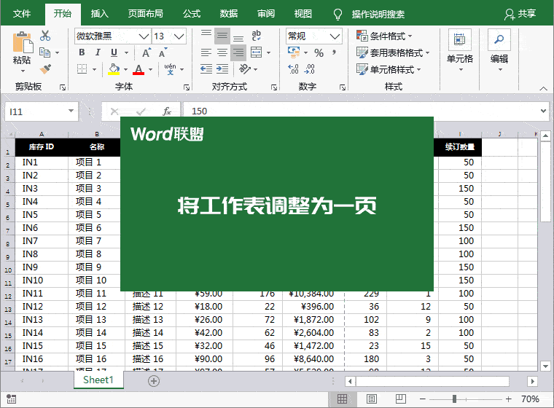Screen dimensions: 554x408
Task: Collapse the ribbon
Action: pos(543,88)
